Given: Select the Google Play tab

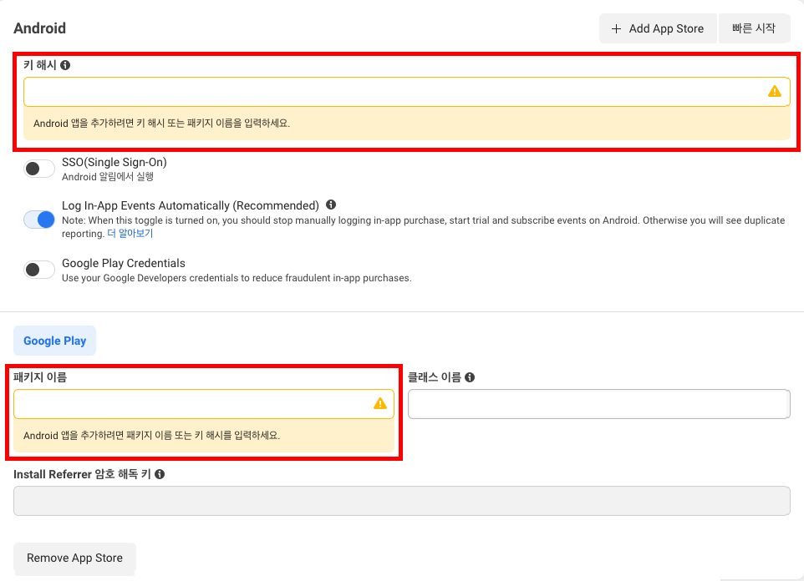Looking at the screenshot, I should (x=54, y=341).
